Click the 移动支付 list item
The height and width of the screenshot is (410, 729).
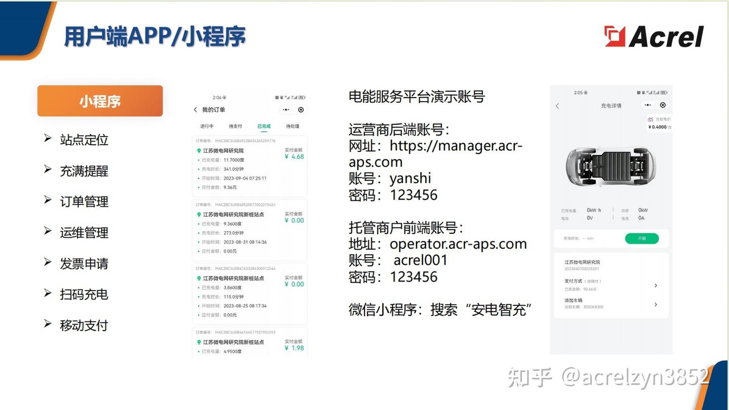tap(84, 325)
